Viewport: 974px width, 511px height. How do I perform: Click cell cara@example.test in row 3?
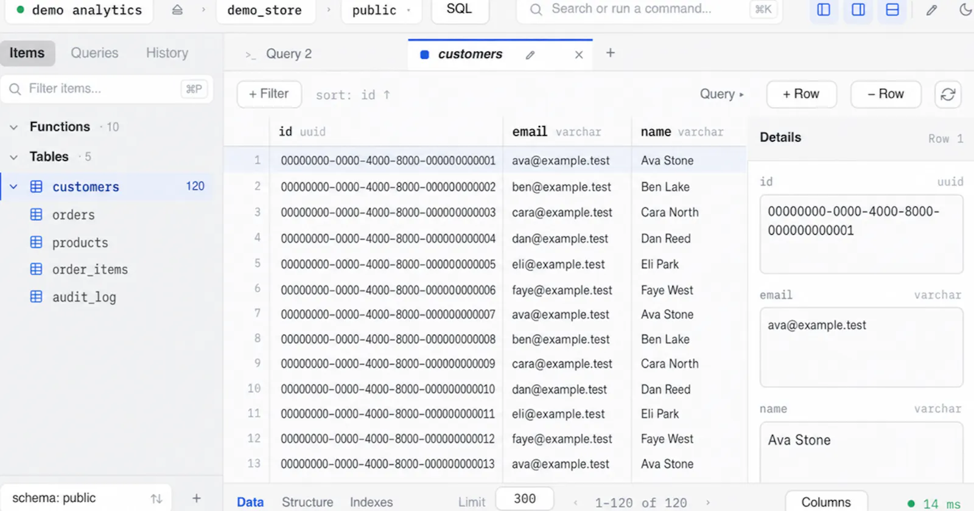[567, 212]
